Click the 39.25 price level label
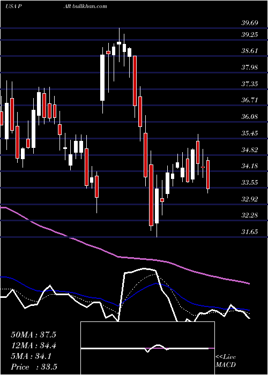Image resolution: width=268 pixels, height=375 pixels. (x=250, y=35)
